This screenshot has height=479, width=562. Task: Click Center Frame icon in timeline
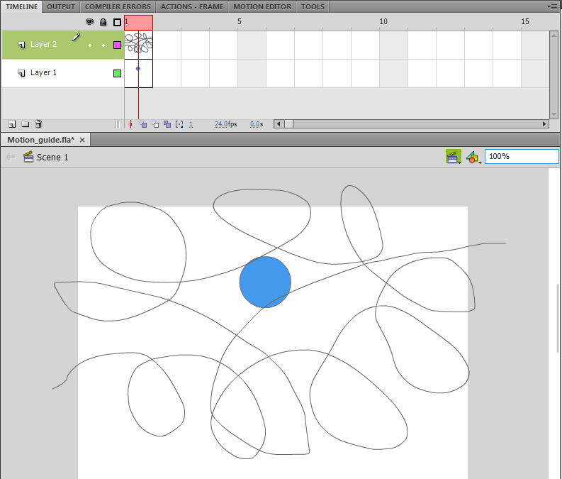tap(131, 124)
